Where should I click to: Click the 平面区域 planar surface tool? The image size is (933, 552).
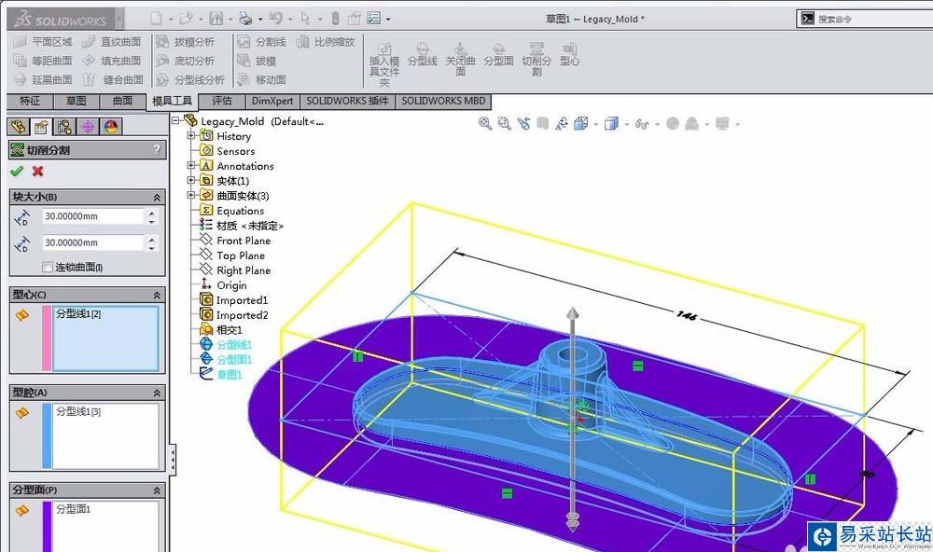click(44, 42)
